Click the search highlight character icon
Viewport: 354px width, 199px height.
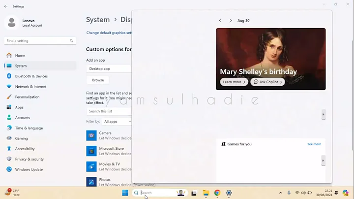point(181,193)
